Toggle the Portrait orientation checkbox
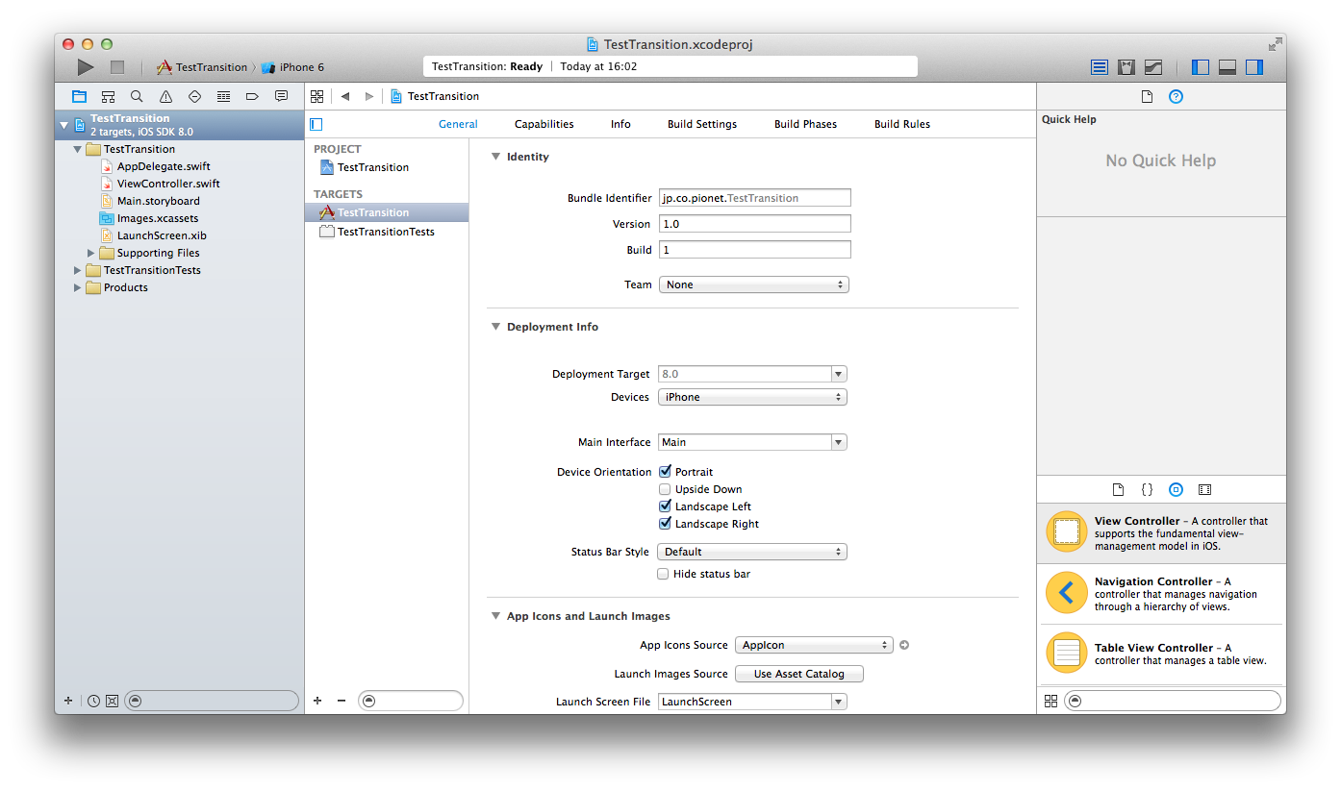Screen dimensions: 1341x790 (x=665, y=472)
